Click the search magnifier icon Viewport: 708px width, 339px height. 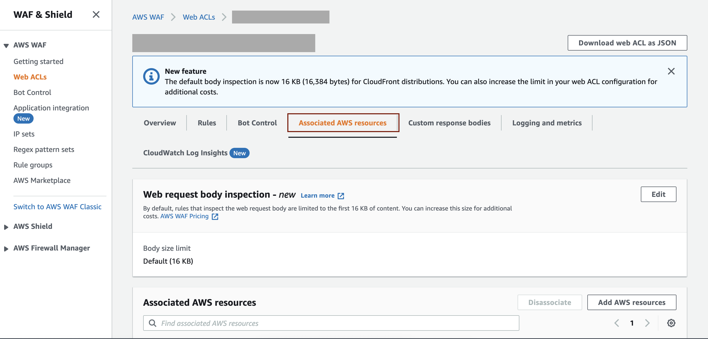(x=152, y=323)
